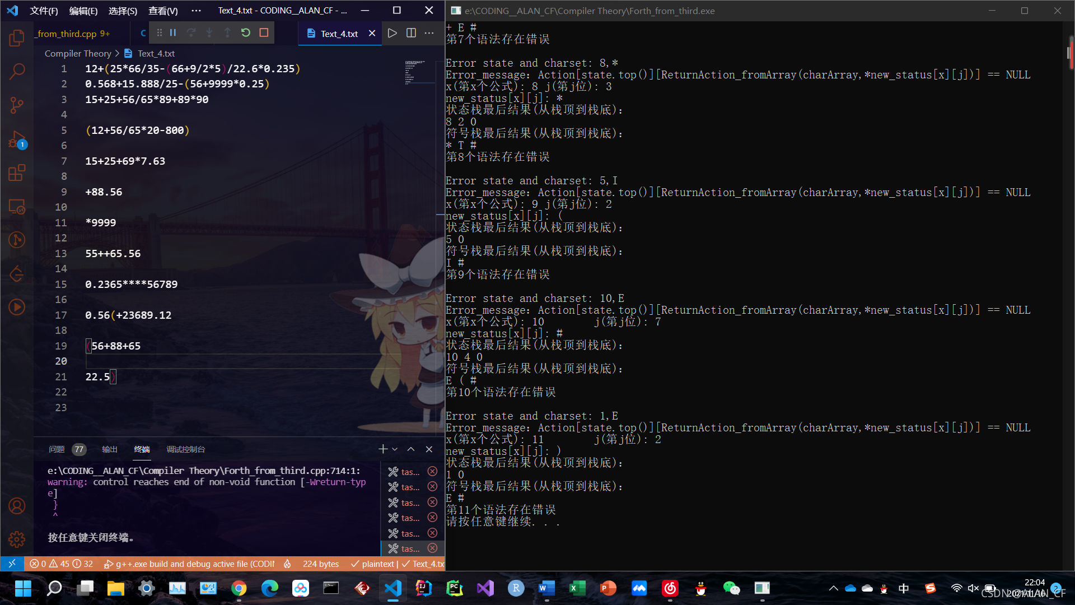The image size is (1075, 605).
Task: Open the Source Control view
Action: 17,105
